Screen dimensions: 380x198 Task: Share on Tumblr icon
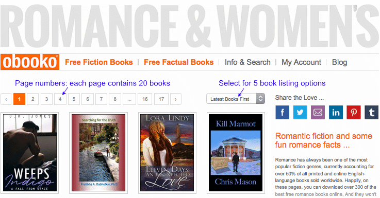372,113
